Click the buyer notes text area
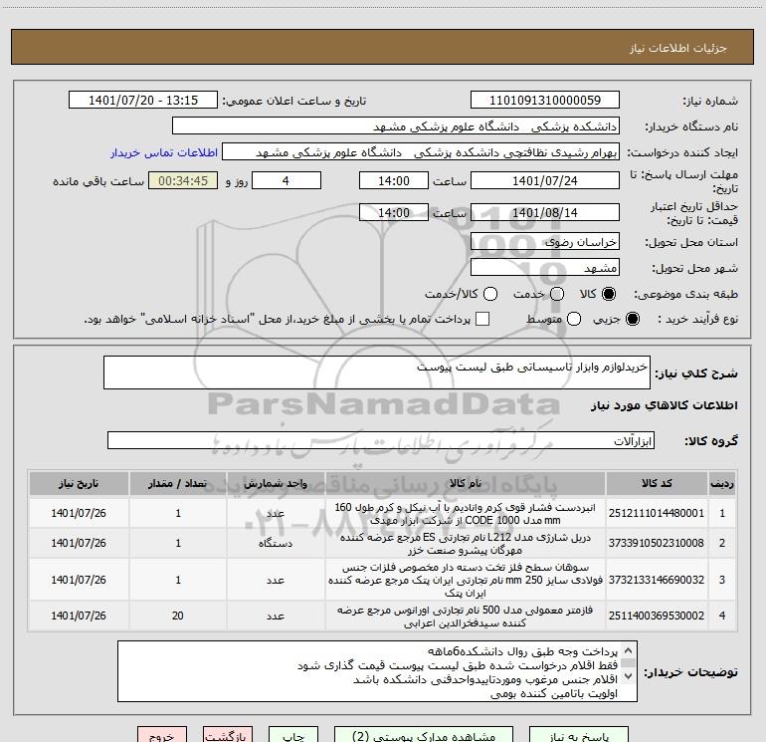The image size is (766, 742). pos(377,671)
